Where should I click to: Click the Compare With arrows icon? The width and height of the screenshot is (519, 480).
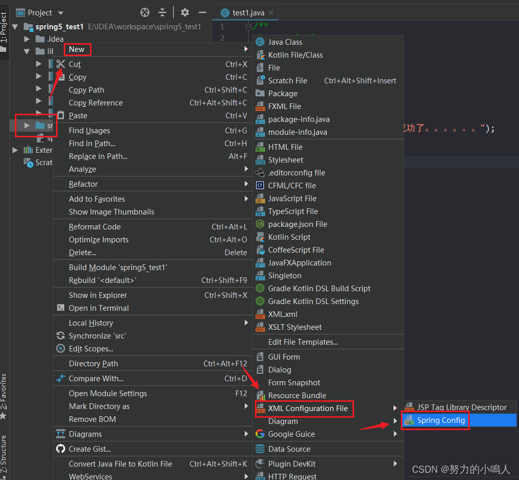(x=61, y=378)
